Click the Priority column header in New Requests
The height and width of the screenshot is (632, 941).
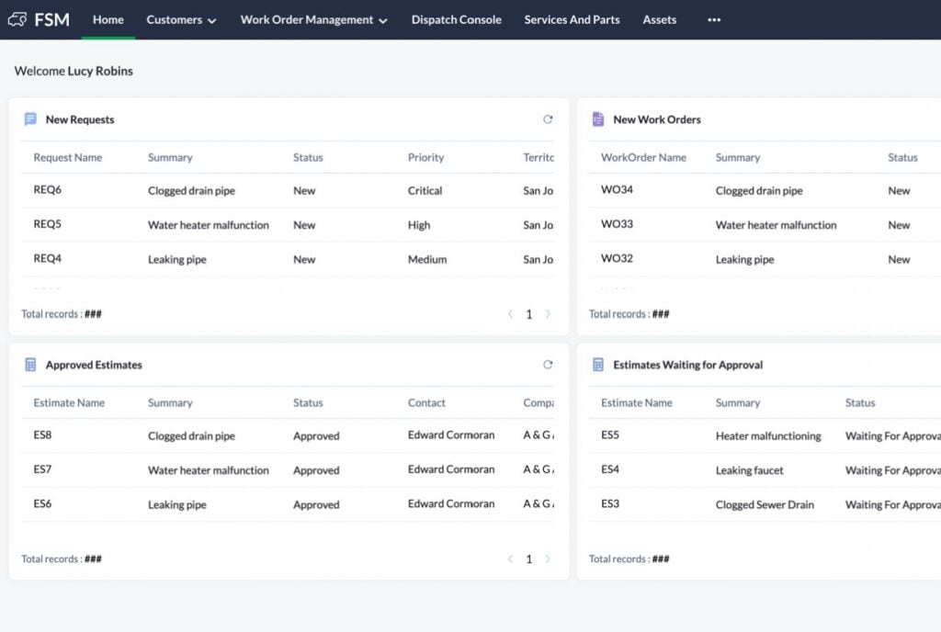[425, 157]
